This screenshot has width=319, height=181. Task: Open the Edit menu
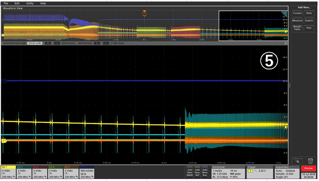point(17,3)
